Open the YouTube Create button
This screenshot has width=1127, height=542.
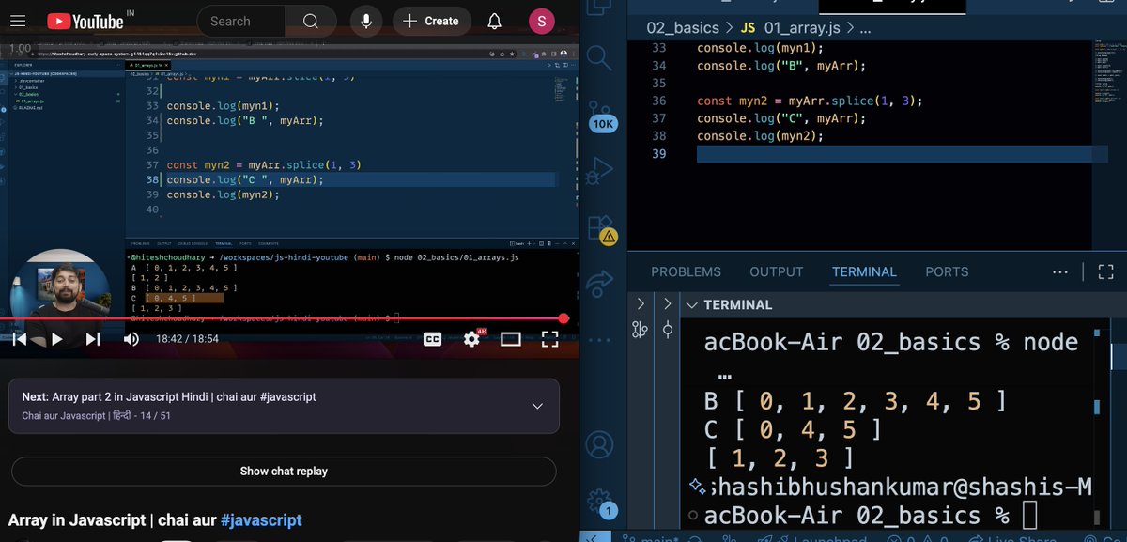point(432,21)
